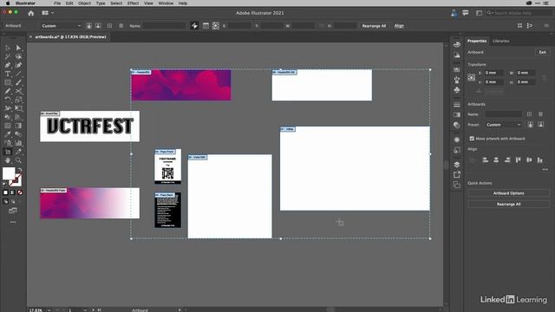Set paint to None (red slash)
Viewport: 555px width, 312px height.
(x=20, y=192)
